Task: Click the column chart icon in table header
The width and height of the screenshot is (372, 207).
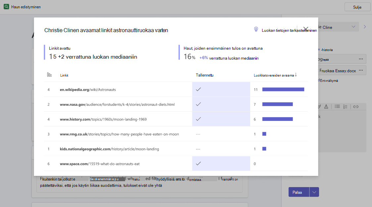Action: pyautogui.click(x=49, y=75)
